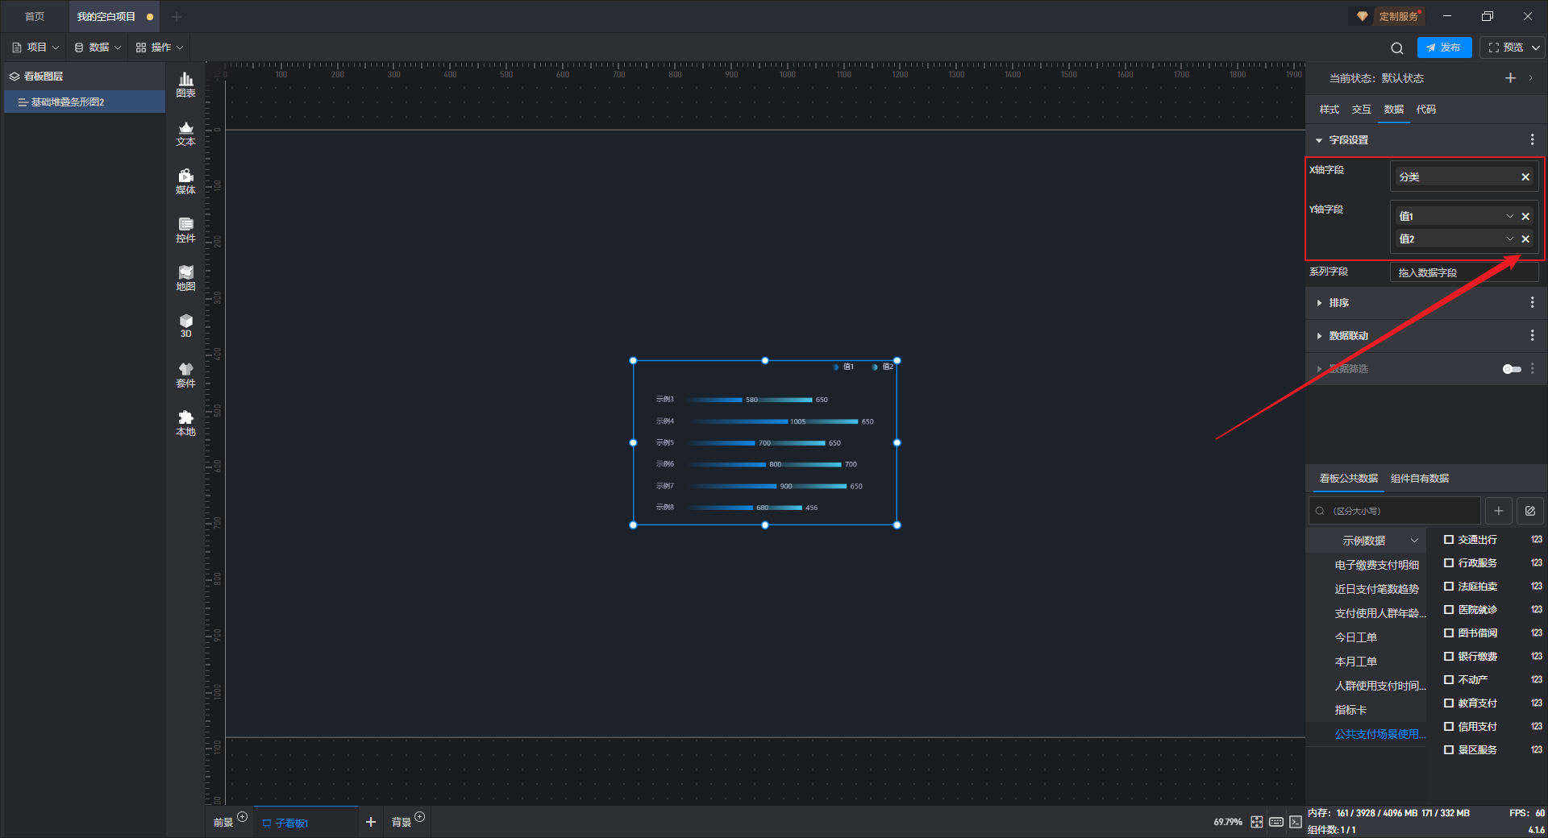Check the 法庭拍卖 field checkbox
Screen dimensions: 1548x838
pyautogui.click(x=1449, y=587)
